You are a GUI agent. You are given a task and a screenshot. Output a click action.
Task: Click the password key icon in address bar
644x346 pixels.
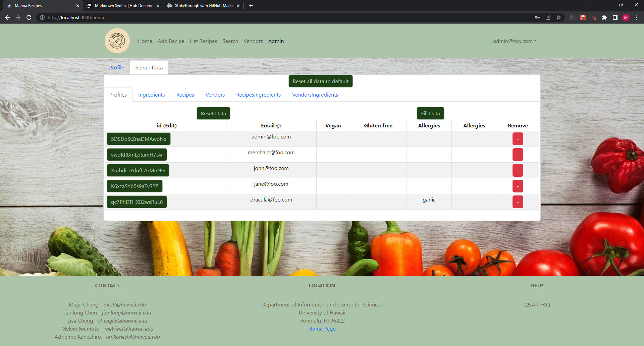point(537,17)
